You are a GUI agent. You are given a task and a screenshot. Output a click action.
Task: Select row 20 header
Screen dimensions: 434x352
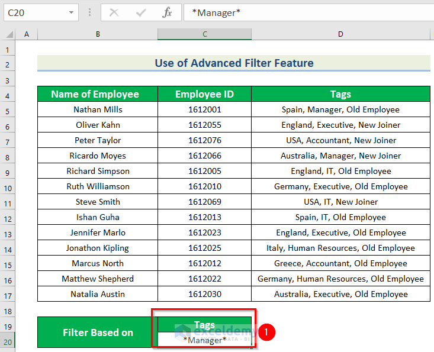coord(8,341)
